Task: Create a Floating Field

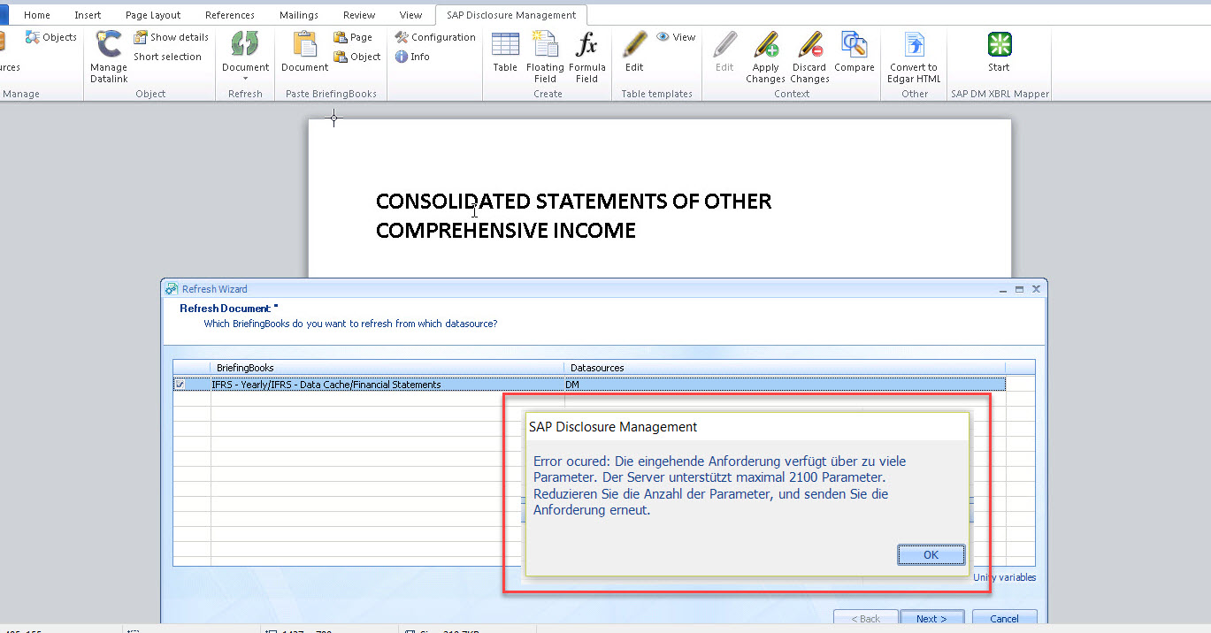Action: pyautogui.click(x=545, y=57)
